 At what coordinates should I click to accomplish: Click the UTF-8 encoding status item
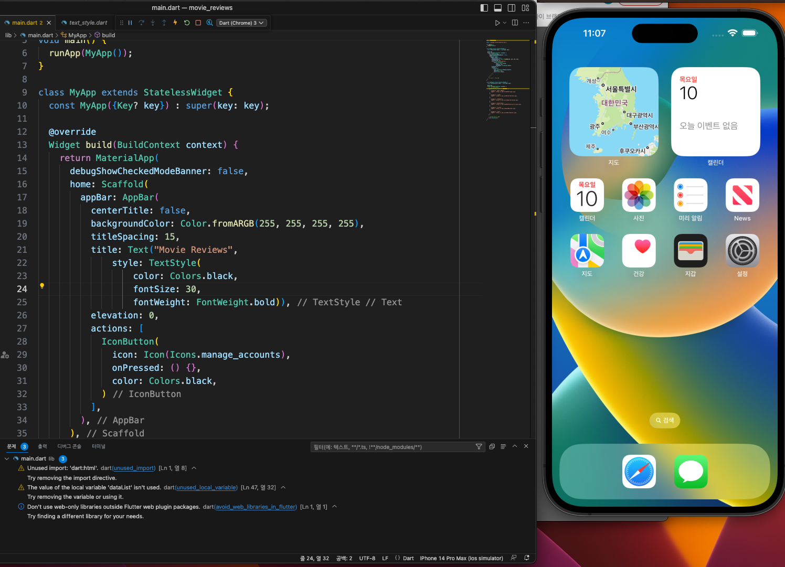(x=367, y=558)
